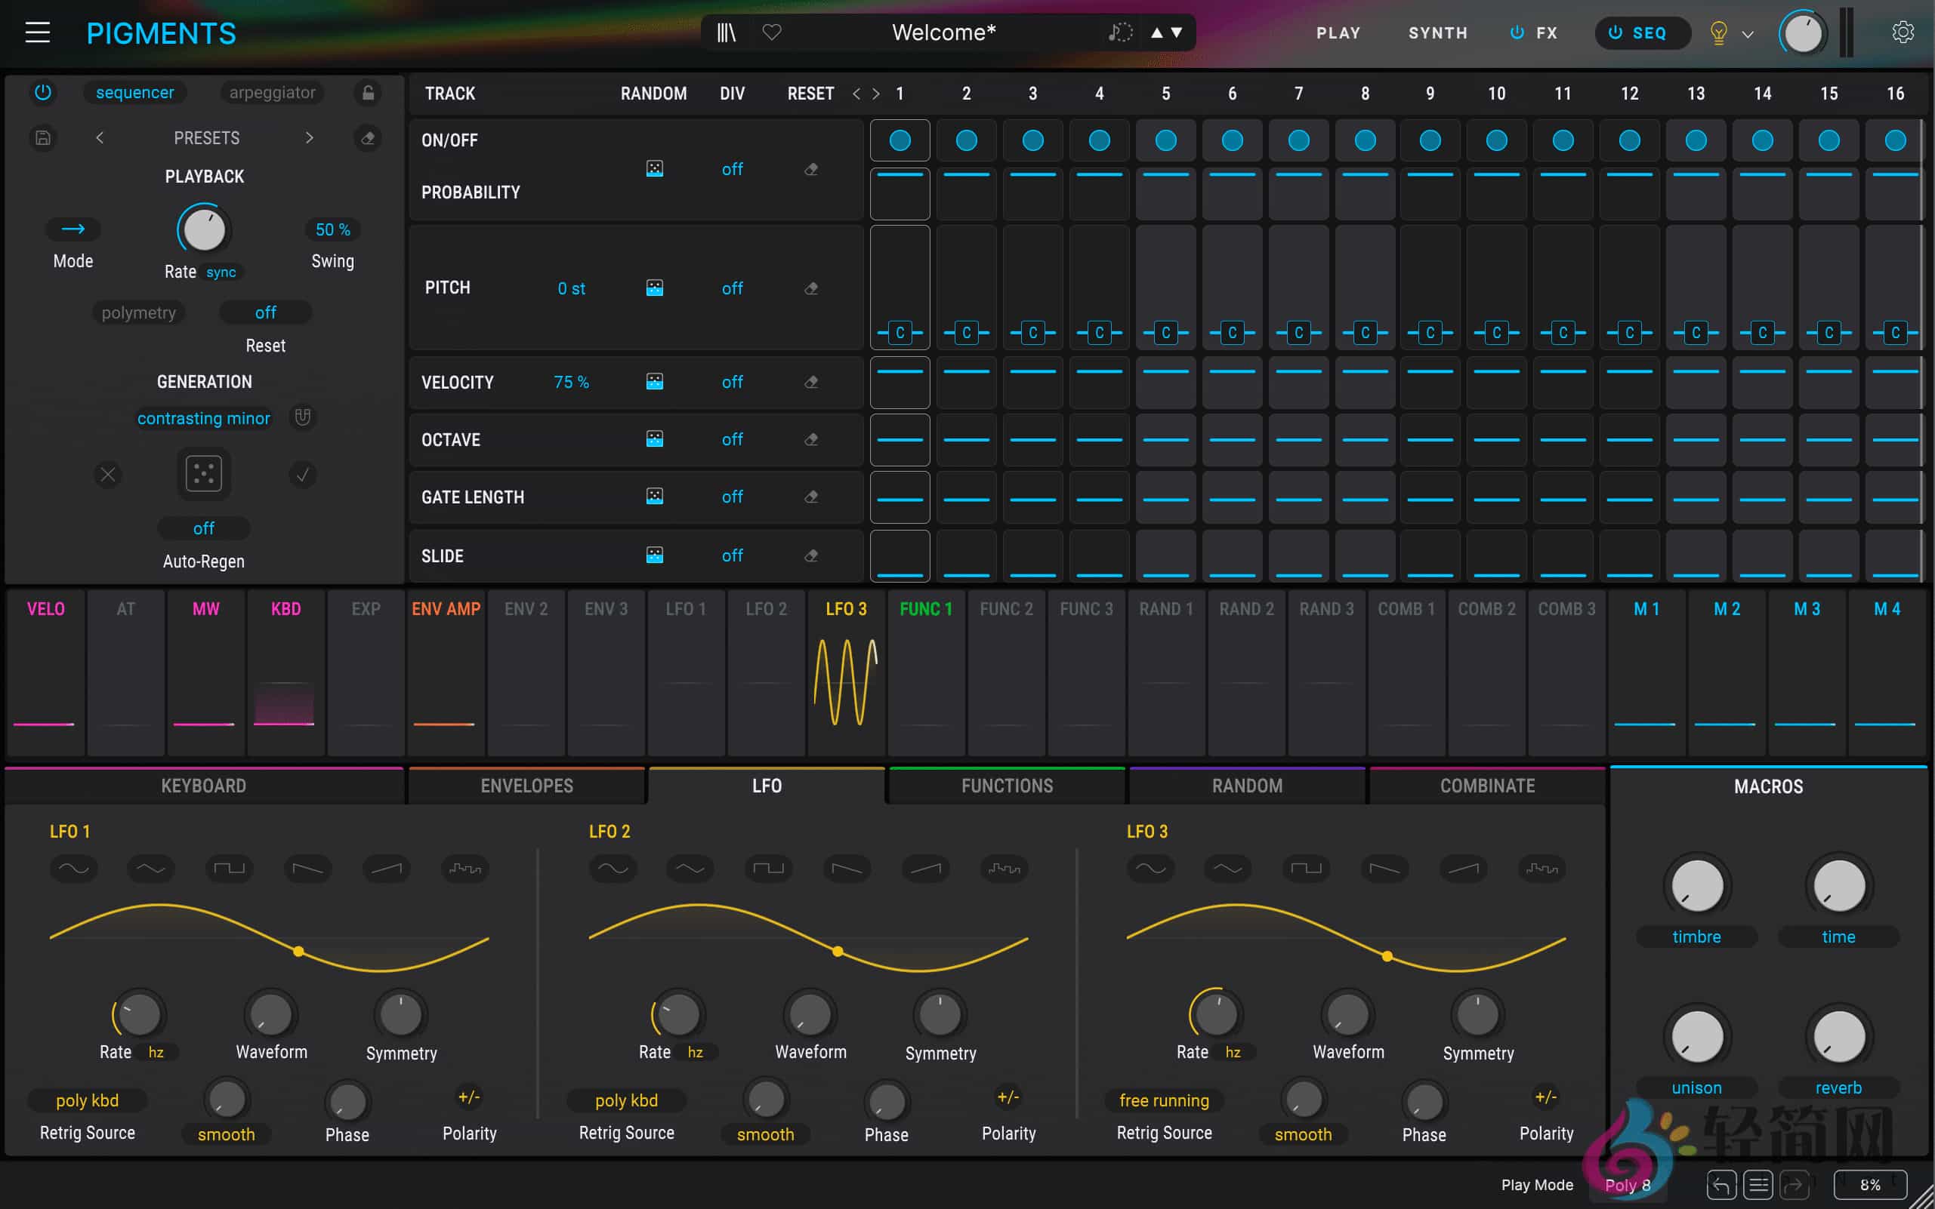The width and height of the screenshot is (1935, 1209).
Task: Switch from sequencer to arpeggiator mode
Action: [270, 93]
